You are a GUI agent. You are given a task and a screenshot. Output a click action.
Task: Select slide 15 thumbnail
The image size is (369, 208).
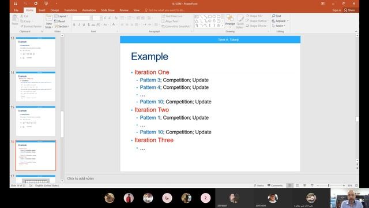(x=36, y=121)
